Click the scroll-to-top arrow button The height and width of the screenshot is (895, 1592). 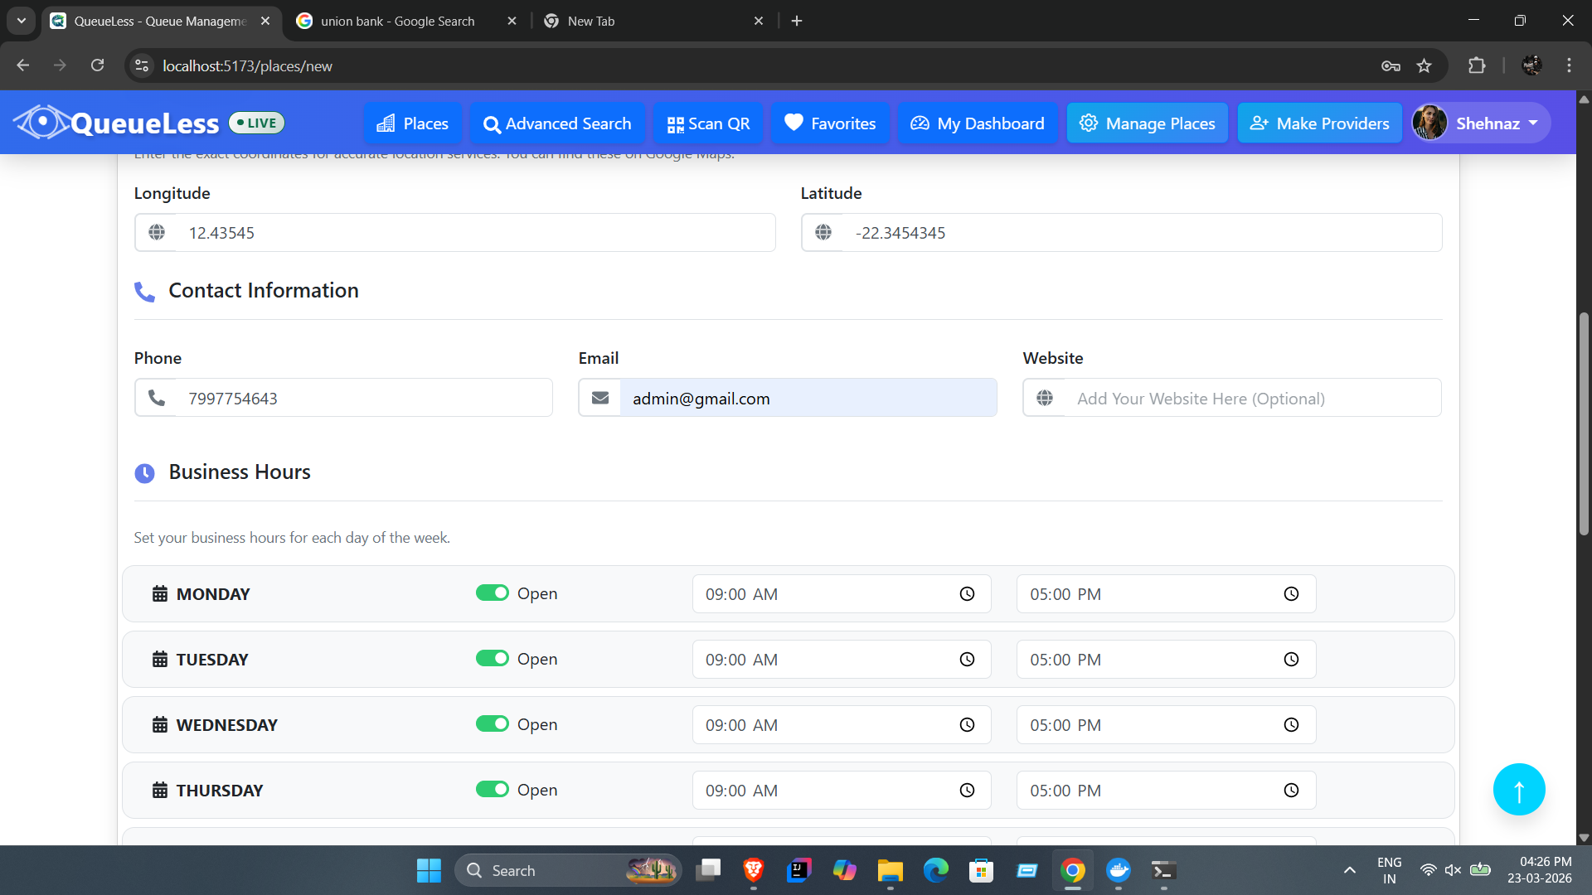(1519, 790)
